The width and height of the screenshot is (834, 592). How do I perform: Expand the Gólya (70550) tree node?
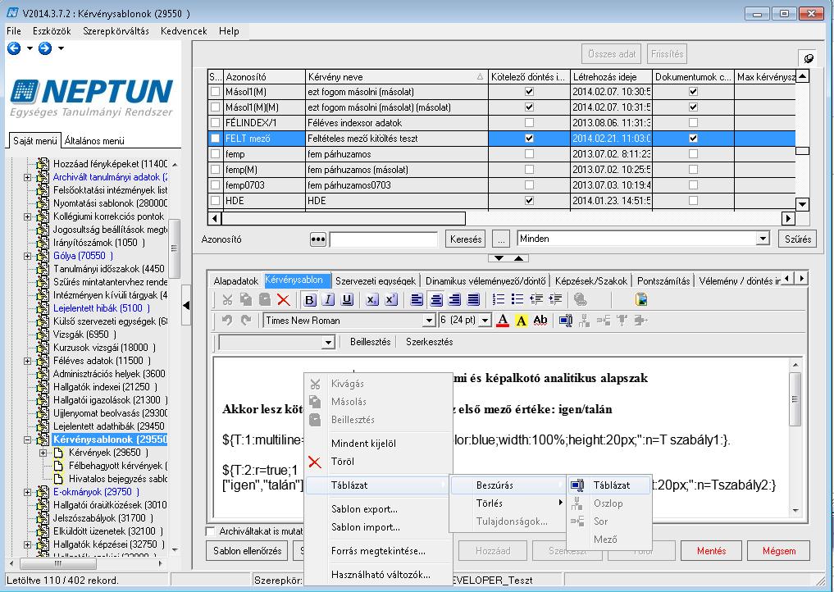28,257
